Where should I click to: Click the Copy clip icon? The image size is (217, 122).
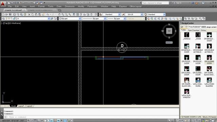(x=33, y=14)
